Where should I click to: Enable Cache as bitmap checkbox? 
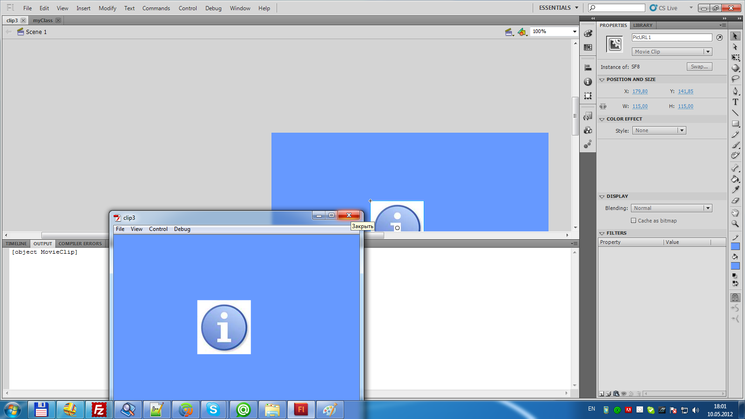[x=633, y=221]
